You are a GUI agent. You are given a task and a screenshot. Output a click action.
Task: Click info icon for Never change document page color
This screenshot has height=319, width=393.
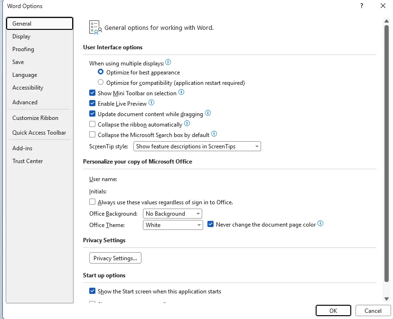tap(320, 223)
